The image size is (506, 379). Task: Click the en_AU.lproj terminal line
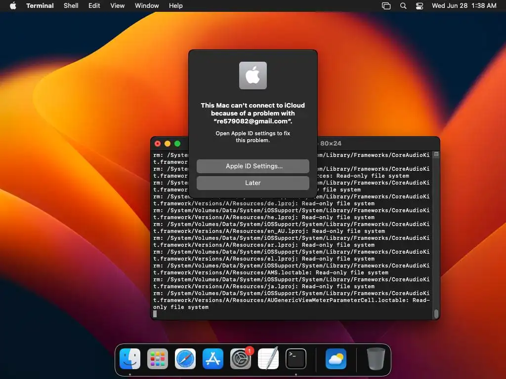(269, 231)
